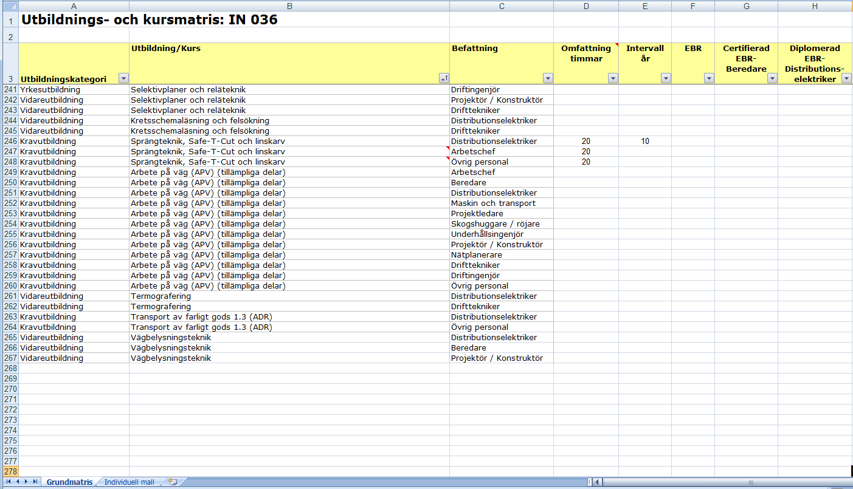The height and width of the screenshot is (489, 853).
Task: Go to next sheet navigation arrow
Action: tap(26, 482)
